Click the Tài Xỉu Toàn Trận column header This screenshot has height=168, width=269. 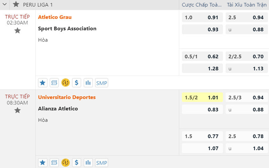click(x=247, y=5)
